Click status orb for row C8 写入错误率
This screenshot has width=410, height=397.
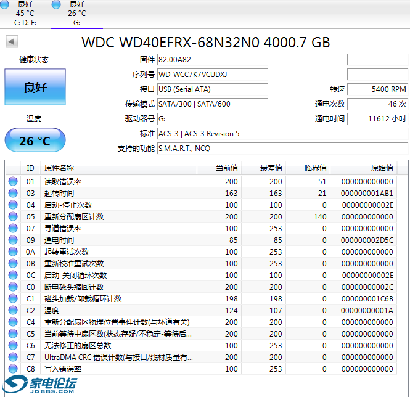[x=13, y=369]
